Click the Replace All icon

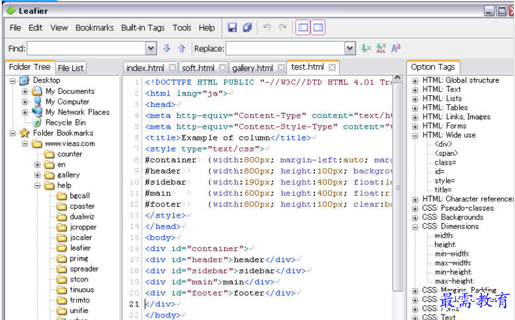point(381,48)
